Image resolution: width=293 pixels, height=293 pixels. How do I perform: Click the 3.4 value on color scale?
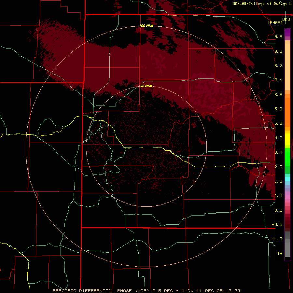[278, 152]
